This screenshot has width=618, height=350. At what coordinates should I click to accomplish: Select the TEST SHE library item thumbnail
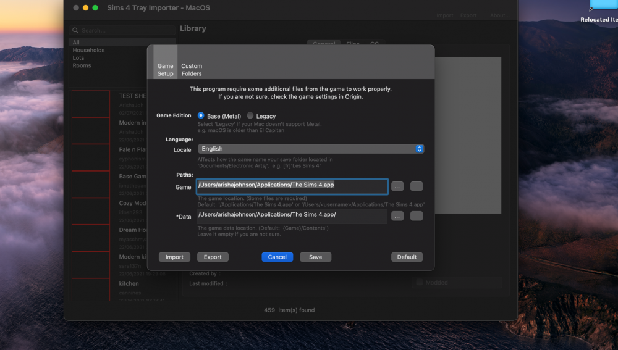coord(91,104)
